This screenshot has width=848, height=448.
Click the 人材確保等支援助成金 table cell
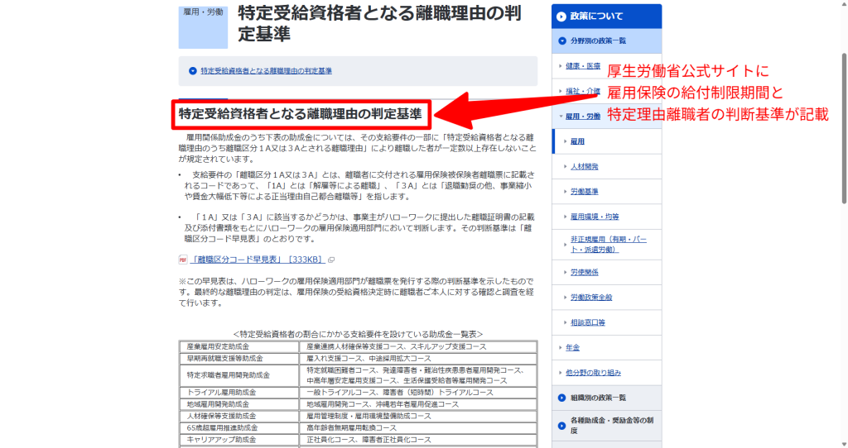[x=239, y=416]
